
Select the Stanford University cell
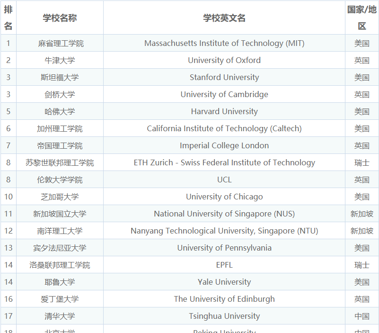point(224,77)
